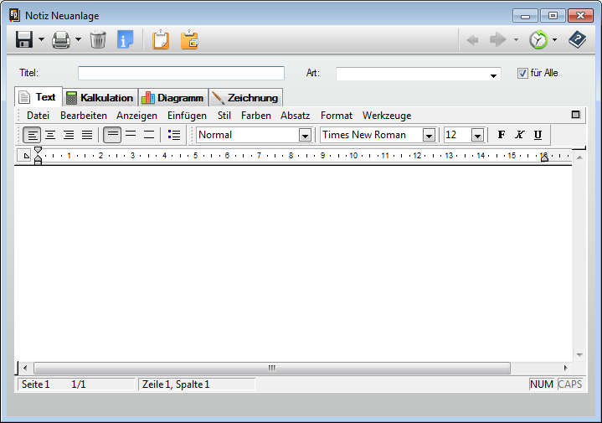
Task: Click the Save floppy disk icon
Action: [x=24, y=39]
